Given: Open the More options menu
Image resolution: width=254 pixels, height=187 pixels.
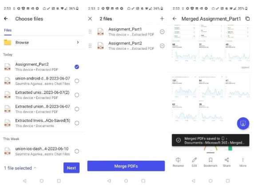Looking at the screenshot, I should point(243,160).
